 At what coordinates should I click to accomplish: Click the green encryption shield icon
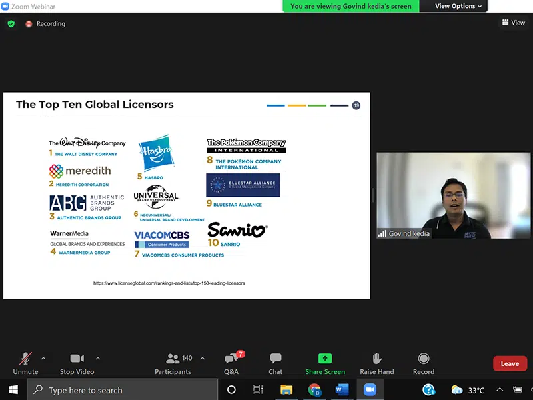tap(11, 23)
